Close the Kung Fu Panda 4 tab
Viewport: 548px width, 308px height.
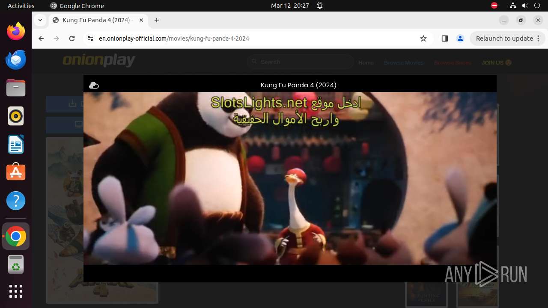tap(141, 20)
